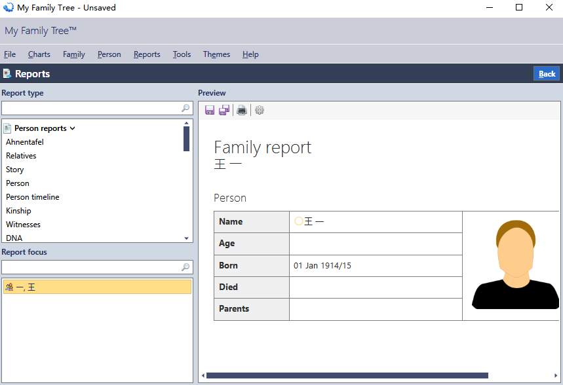Click the Save As multi-disk icon
The image size is (563, 385).
(x=224, y=110)
